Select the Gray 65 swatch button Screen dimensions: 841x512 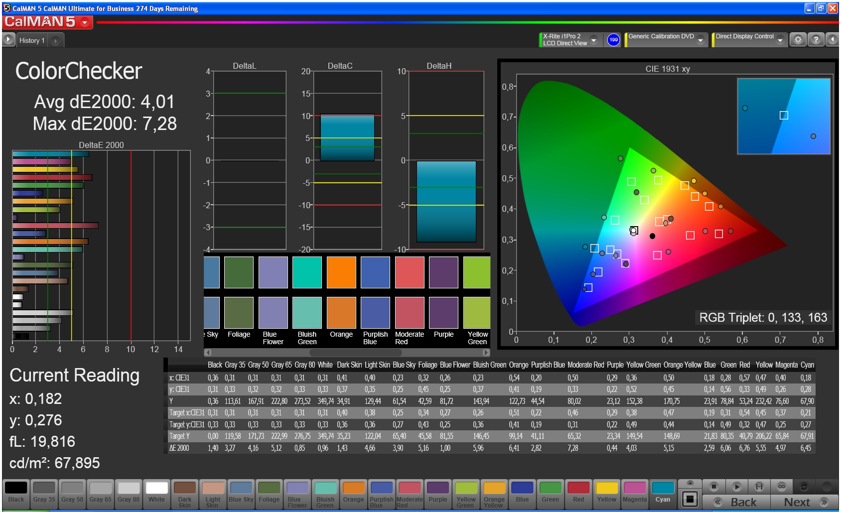pyautogui.click(x=100, y=494)
